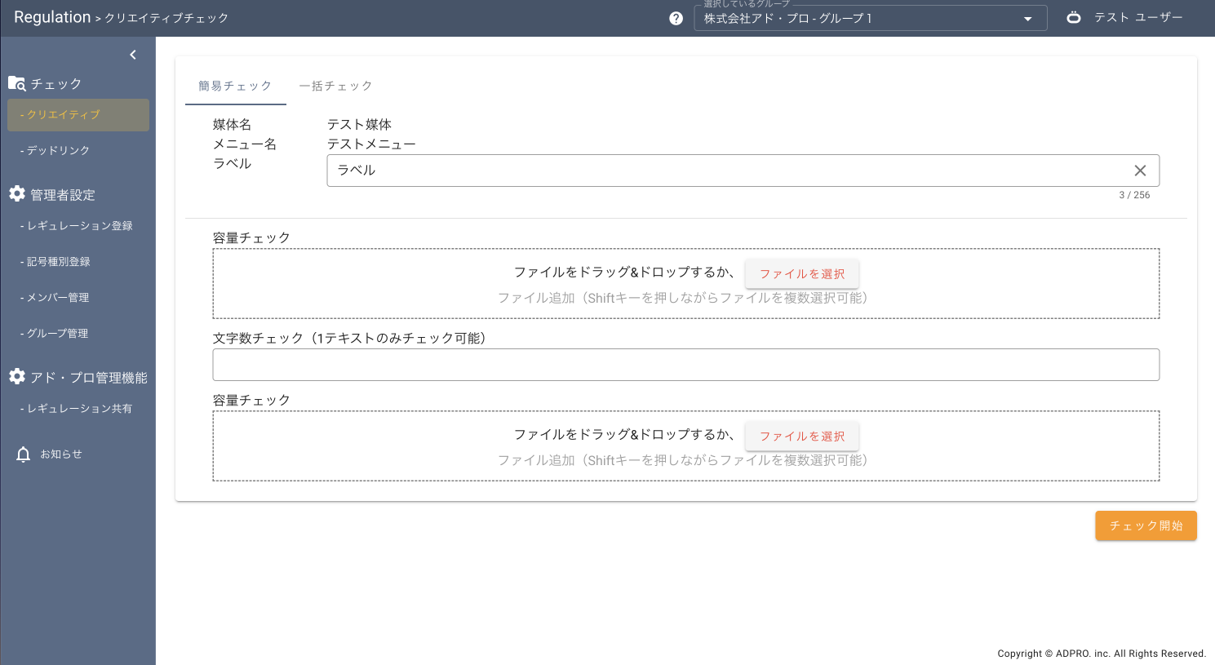Viewport: 1215px width, 665px height.
Task: Click the timer icon next to テスト ユーザー
Action: tap(1073, 17)
